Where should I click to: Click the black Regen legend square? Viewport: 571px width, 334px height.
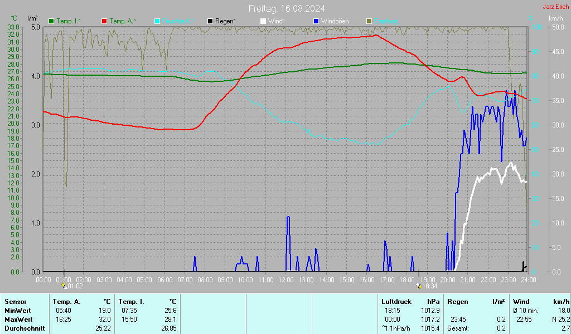click(210, 21)
